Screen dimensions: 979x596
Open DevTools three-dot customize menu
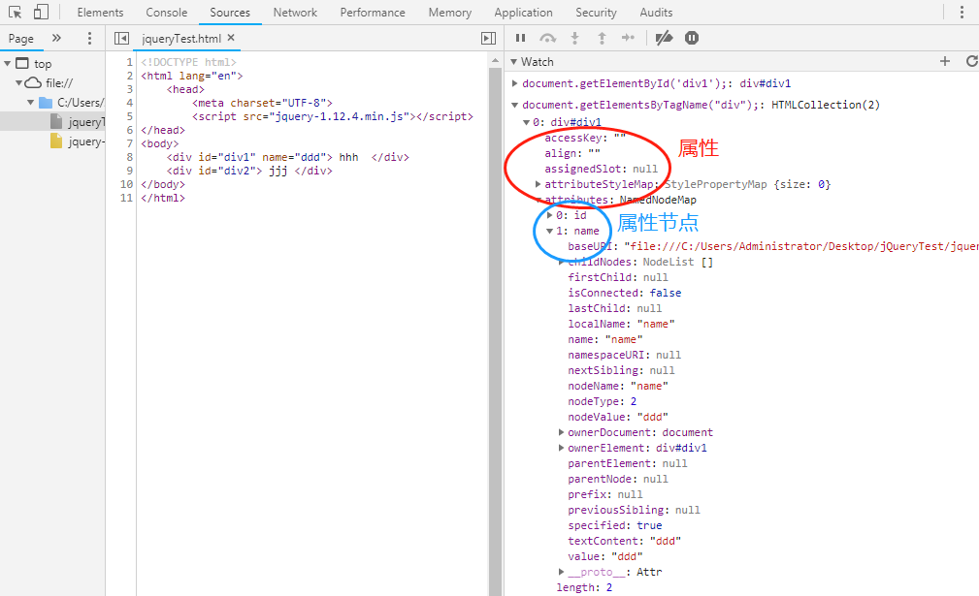point(962,13)
